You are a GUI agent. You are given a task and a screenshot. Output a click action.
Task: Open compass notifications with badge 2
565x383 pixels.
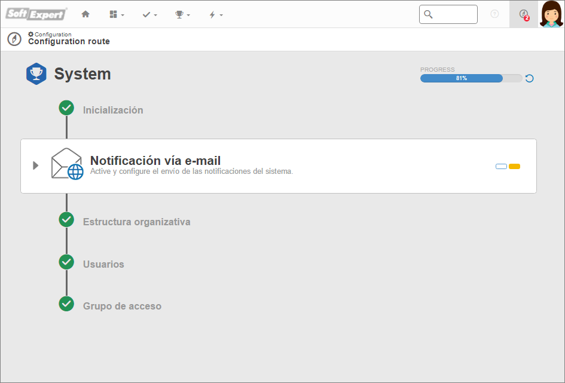524,14
